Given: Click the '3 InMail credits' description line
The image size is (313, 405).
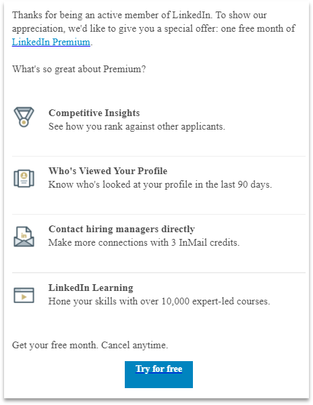Looking at the screenshot, I should (x=144, y=242).
